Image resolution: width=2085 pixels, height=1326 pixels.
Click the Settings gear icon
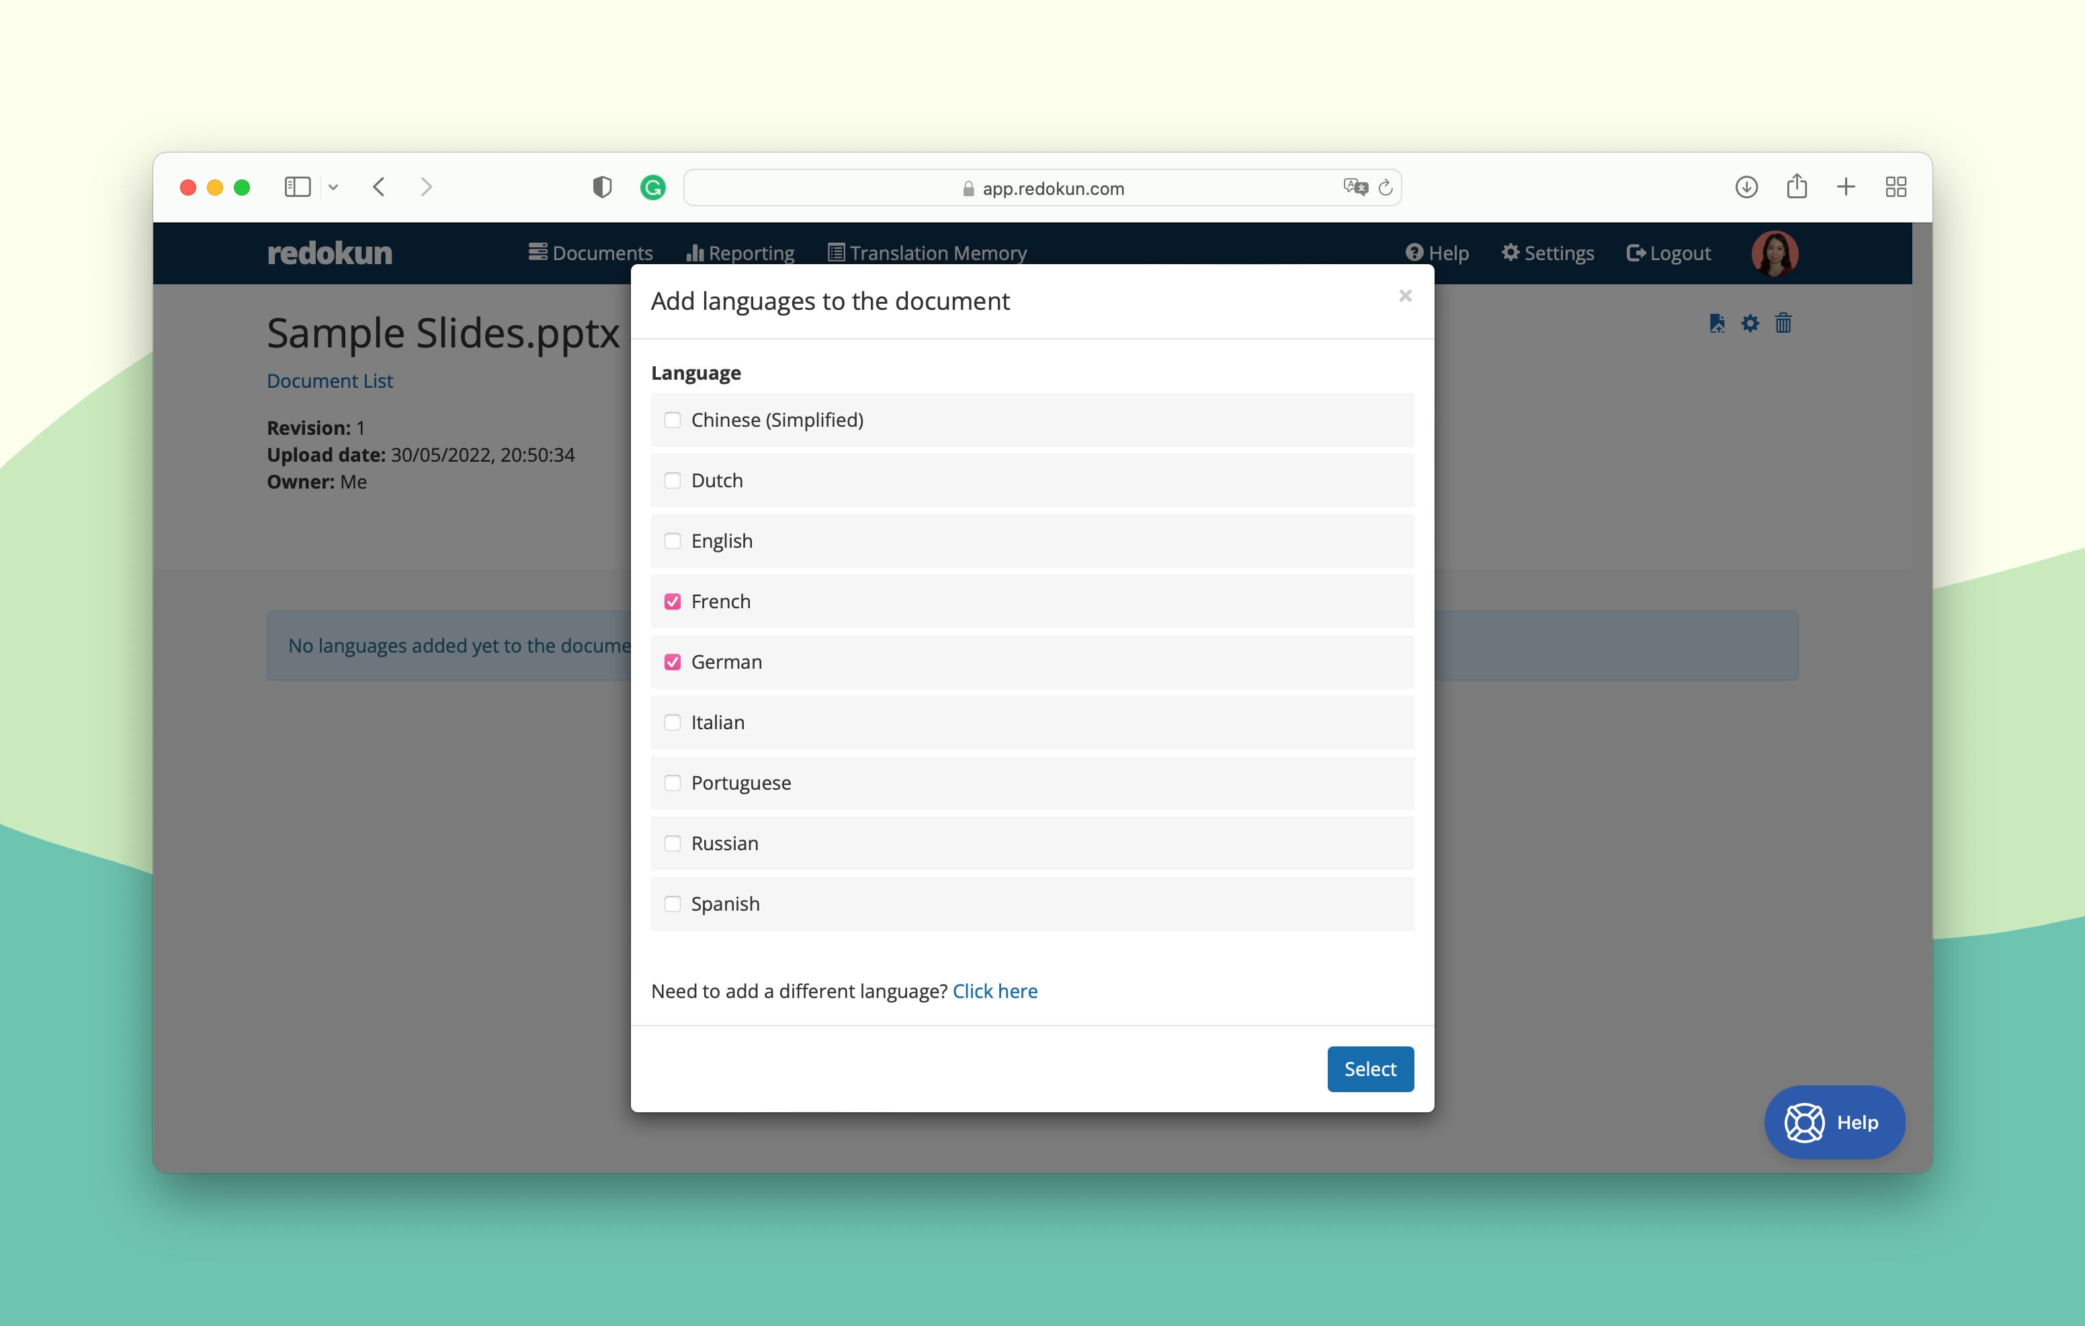[1509, 253]
